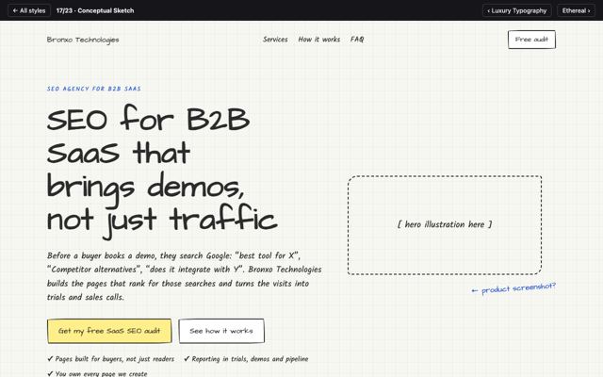Open the How it works nav link
The width and height of the screenshot is (603, 377).
point(319,40)
